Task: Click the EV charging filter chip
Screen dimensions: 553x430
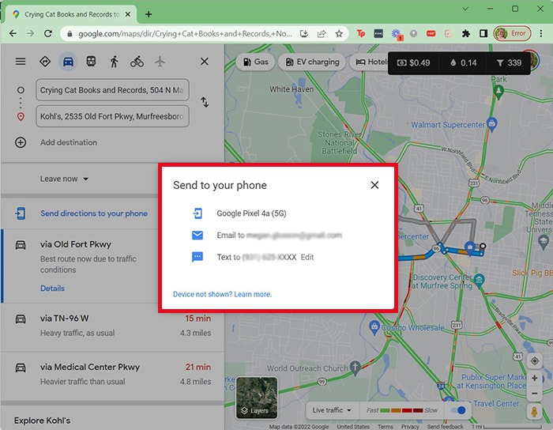Action: coord(312,62)
